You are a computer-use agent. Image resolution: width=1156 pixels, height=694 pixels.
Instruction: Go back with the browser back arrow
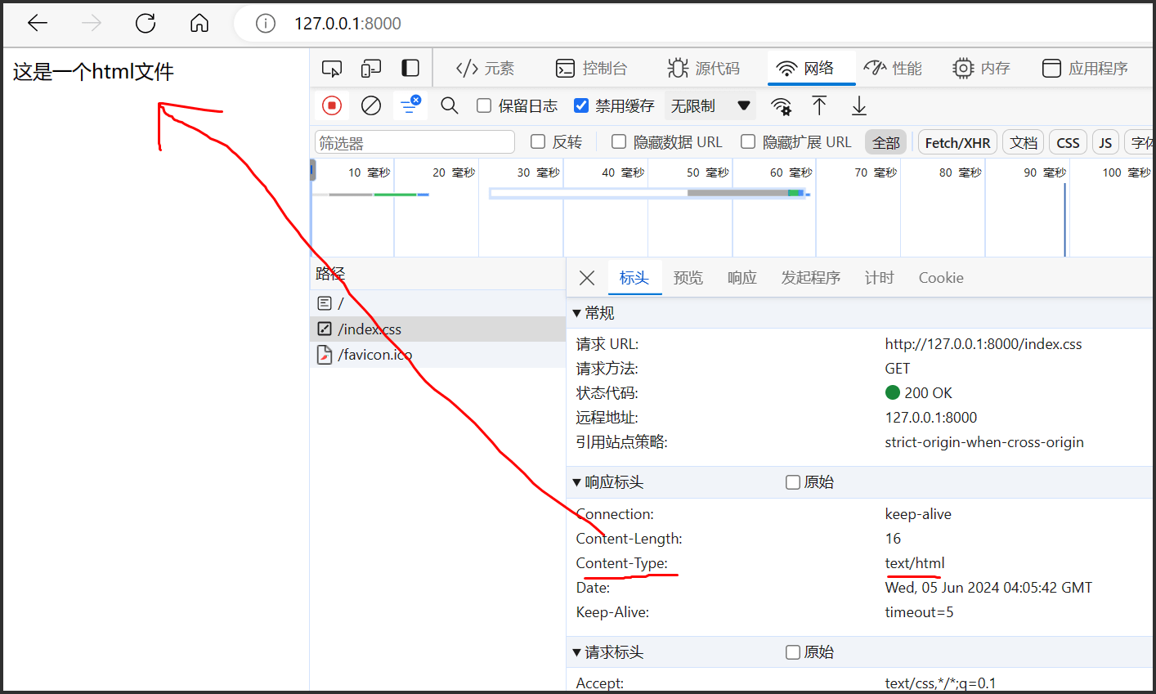pyautogui.click(x=38, y=23)
